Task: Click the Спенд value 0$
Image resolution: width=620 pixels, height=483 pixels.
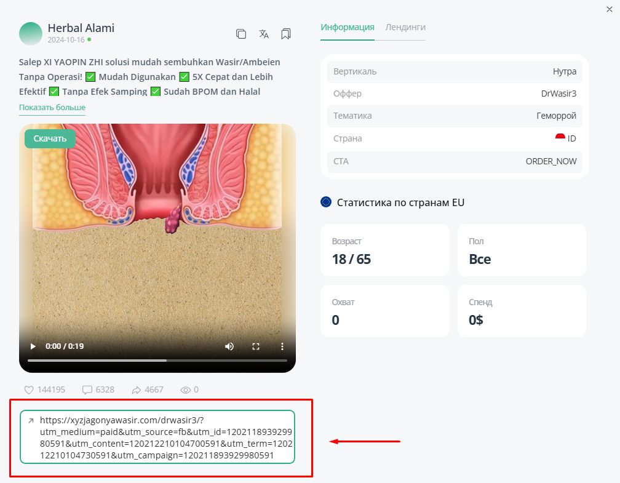Action: (475, 320)
